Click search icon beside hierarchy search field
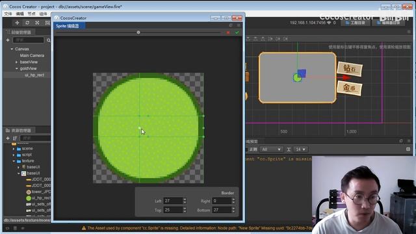Image resolution: width=416 pixels, height=234 pixels. click(49, 40)
